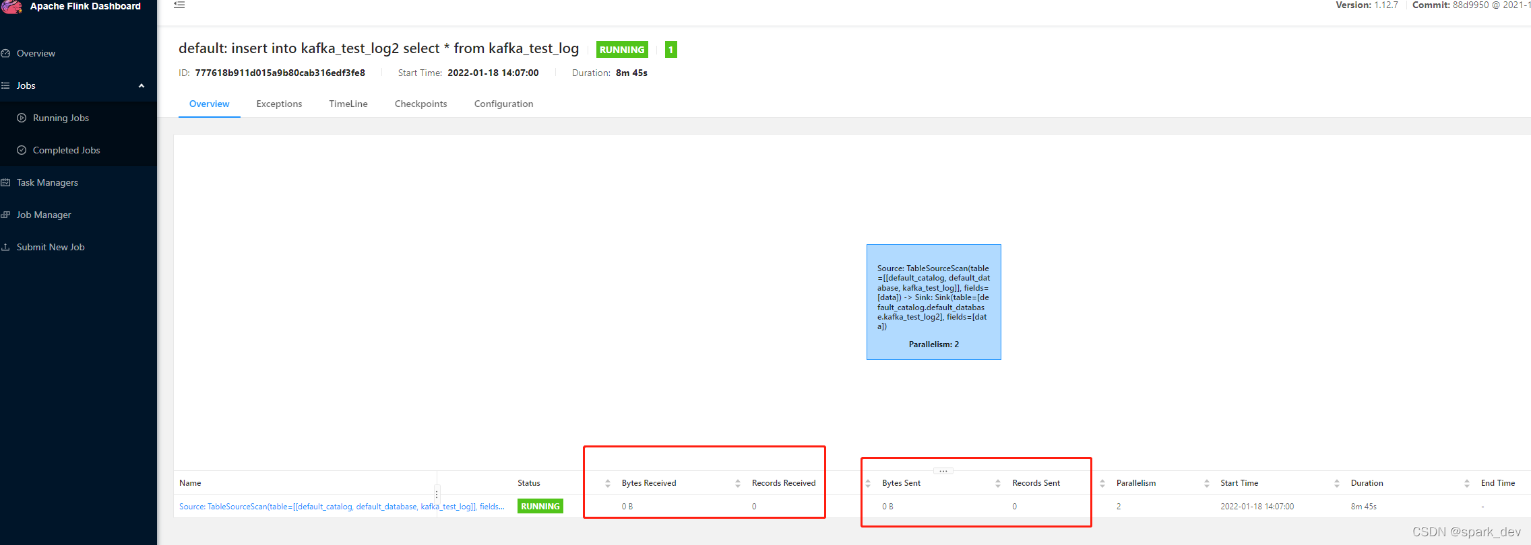Click the Name column header
Image resolution: width=1531 pixels, height=545 pixels.
[190, 483]
